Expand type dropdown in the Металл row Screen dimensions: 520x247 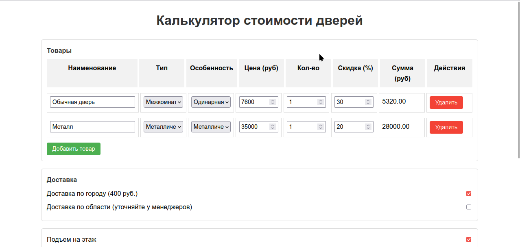coord(163,127)
